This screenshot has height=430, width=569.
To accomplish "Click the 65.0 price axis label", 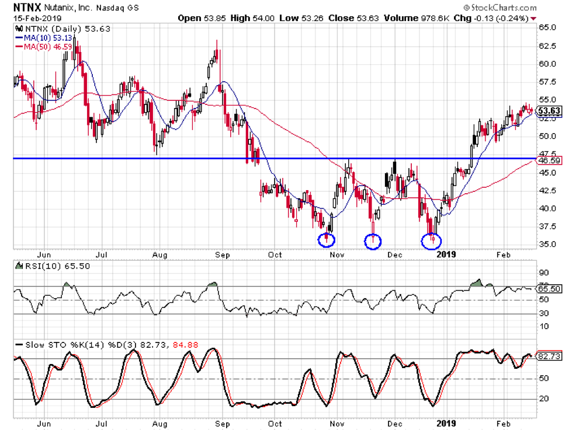I will click(x=547, y=27).
